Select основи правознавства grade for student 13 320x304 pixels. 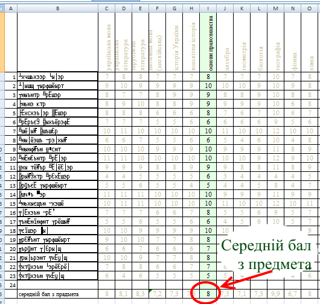pyautogui.click(x=208, y=185)
